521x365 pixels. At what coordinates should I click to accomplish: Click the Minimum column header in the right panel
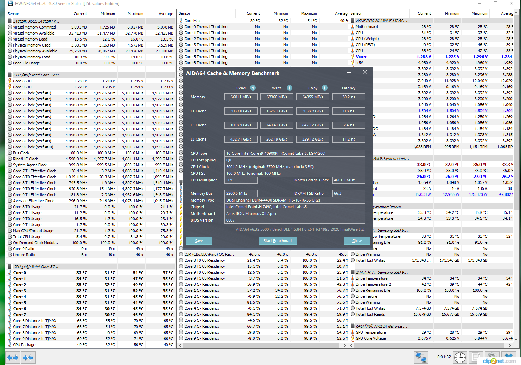447,13
